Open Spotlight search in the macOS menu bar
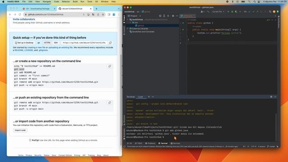Screen dimensions: 288x162 coord(254,1)
